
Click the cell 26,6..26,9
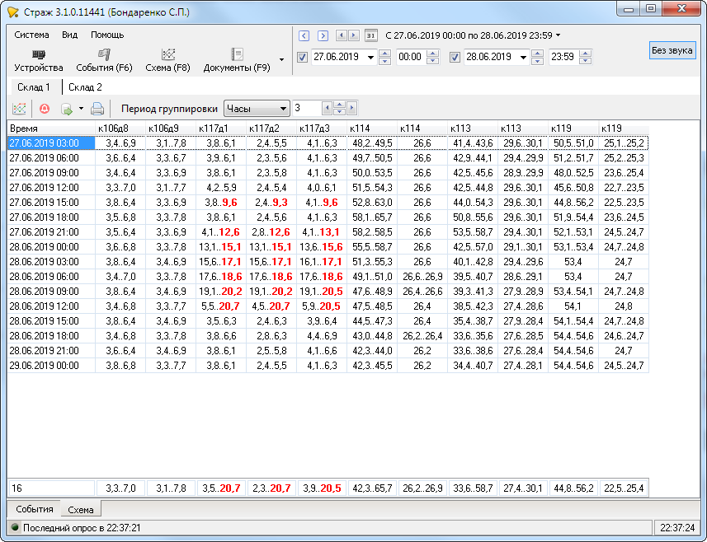tap(422, 277)
